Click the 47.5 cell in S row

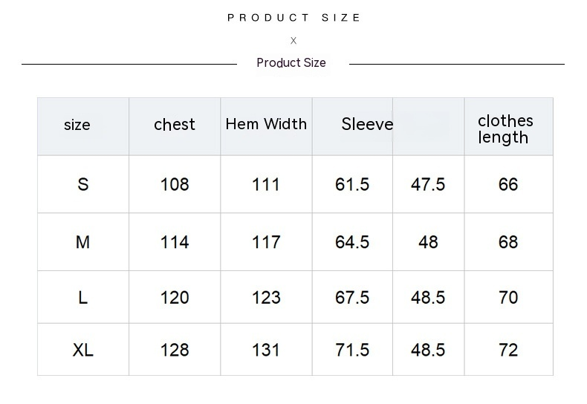tap(428, 184)
